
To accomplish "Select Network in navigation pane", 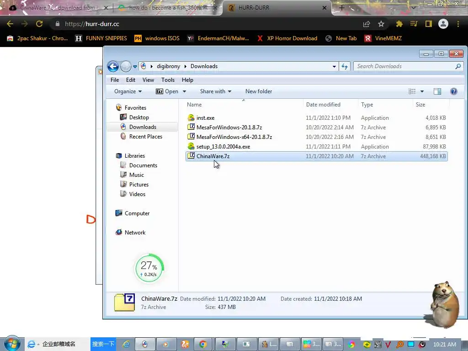I will [x=135, y=233].
